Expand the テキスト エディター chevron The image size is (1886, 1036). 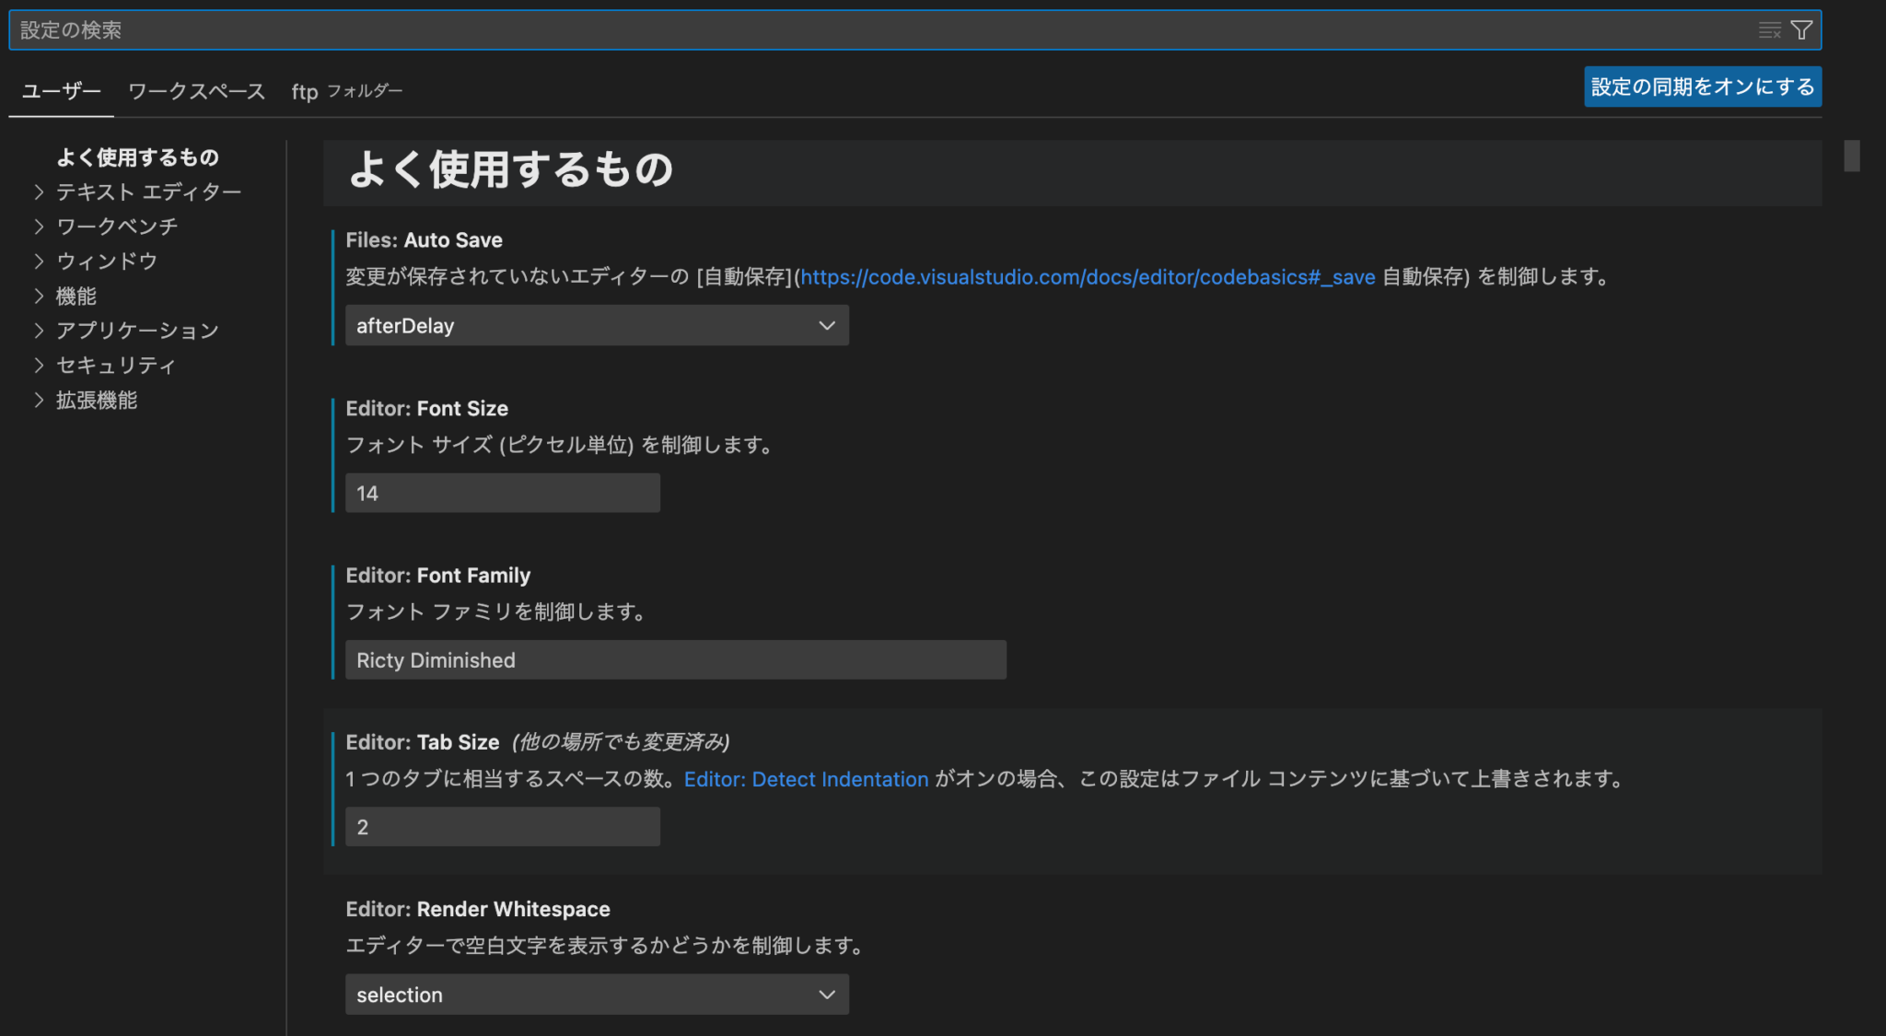click(x=39, y=192)
